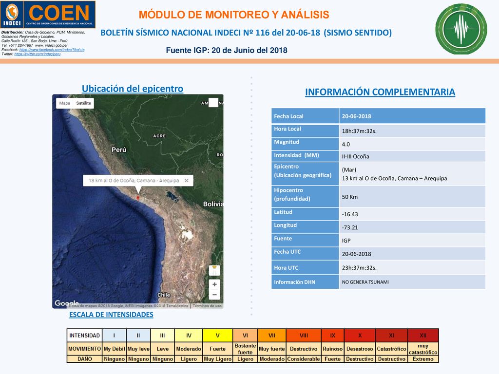This screenshot has height=374, width=499.
Task: Click the INTENSIDAD row header
Action: 84,335
